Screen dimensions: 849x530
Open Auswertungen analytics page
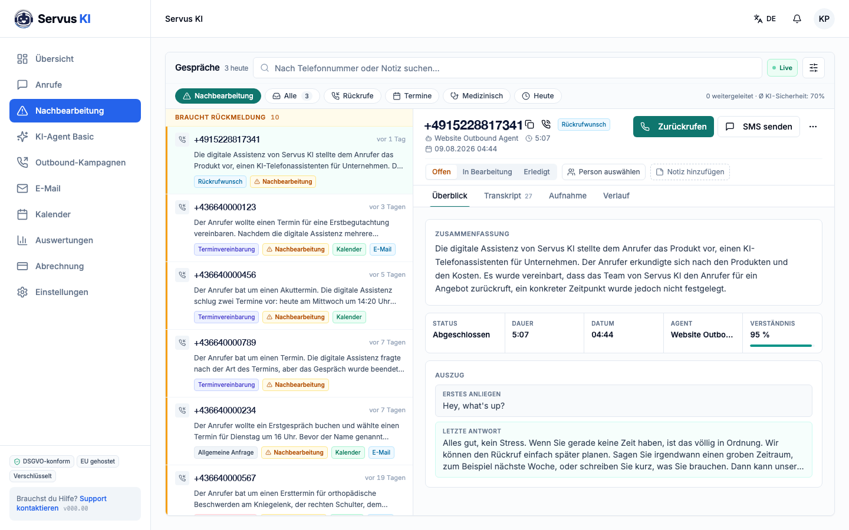click(x=75, y=240)
